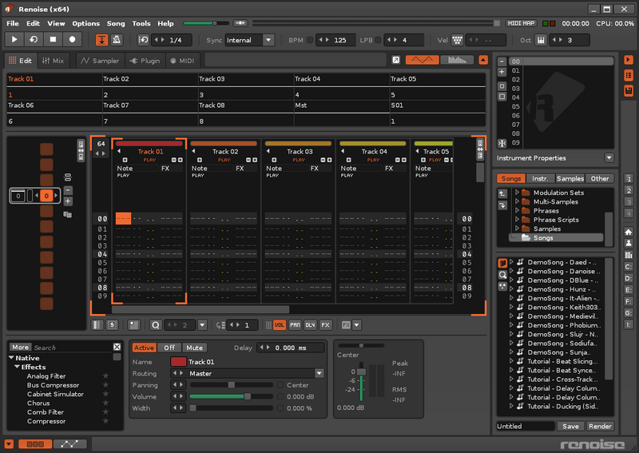The image size is (639, 453).
Task: Enable the Record (edit mode) button
Action: pyautogui.click(x=73, y=39)
